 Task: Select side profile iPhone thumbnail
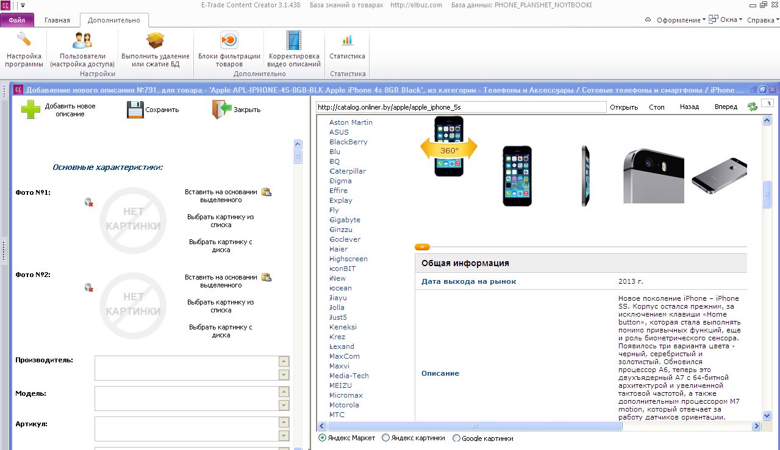click(585, 176)
